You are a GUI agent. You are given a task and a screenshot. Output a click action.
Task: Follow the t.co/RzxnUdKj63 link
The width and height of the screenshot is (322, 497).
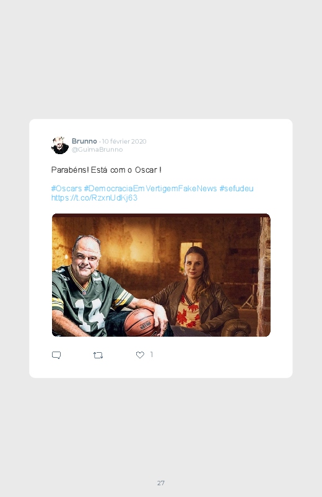pos(94,198)
